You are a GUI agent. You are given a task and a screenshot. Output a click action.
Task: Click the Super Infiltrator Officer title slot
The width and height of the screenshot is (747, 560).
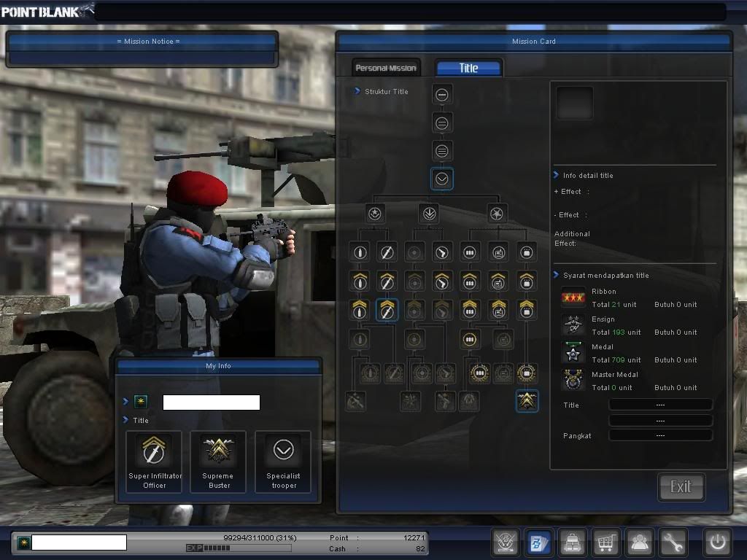155,462
